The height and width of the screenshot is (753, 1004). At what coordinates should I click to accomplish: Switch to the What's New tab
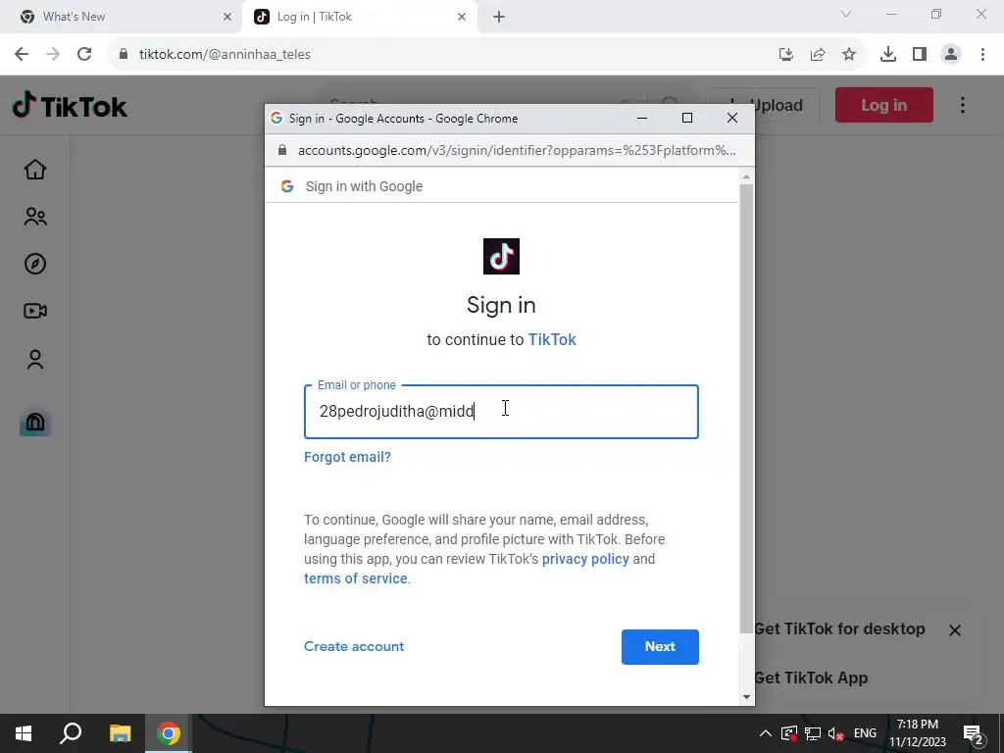click(x=120, y=17)
